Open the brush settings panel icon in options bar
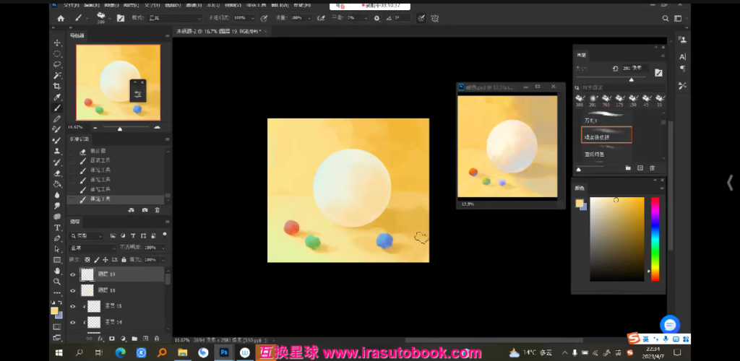The image size is (740, 361). pos(121,18)
